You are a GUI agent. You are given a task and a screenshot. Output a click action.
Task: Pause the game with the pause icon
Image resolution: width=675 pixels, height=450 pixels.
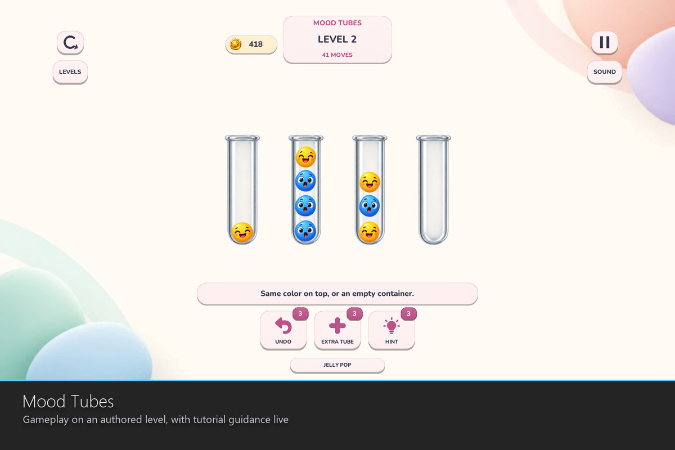604,42
